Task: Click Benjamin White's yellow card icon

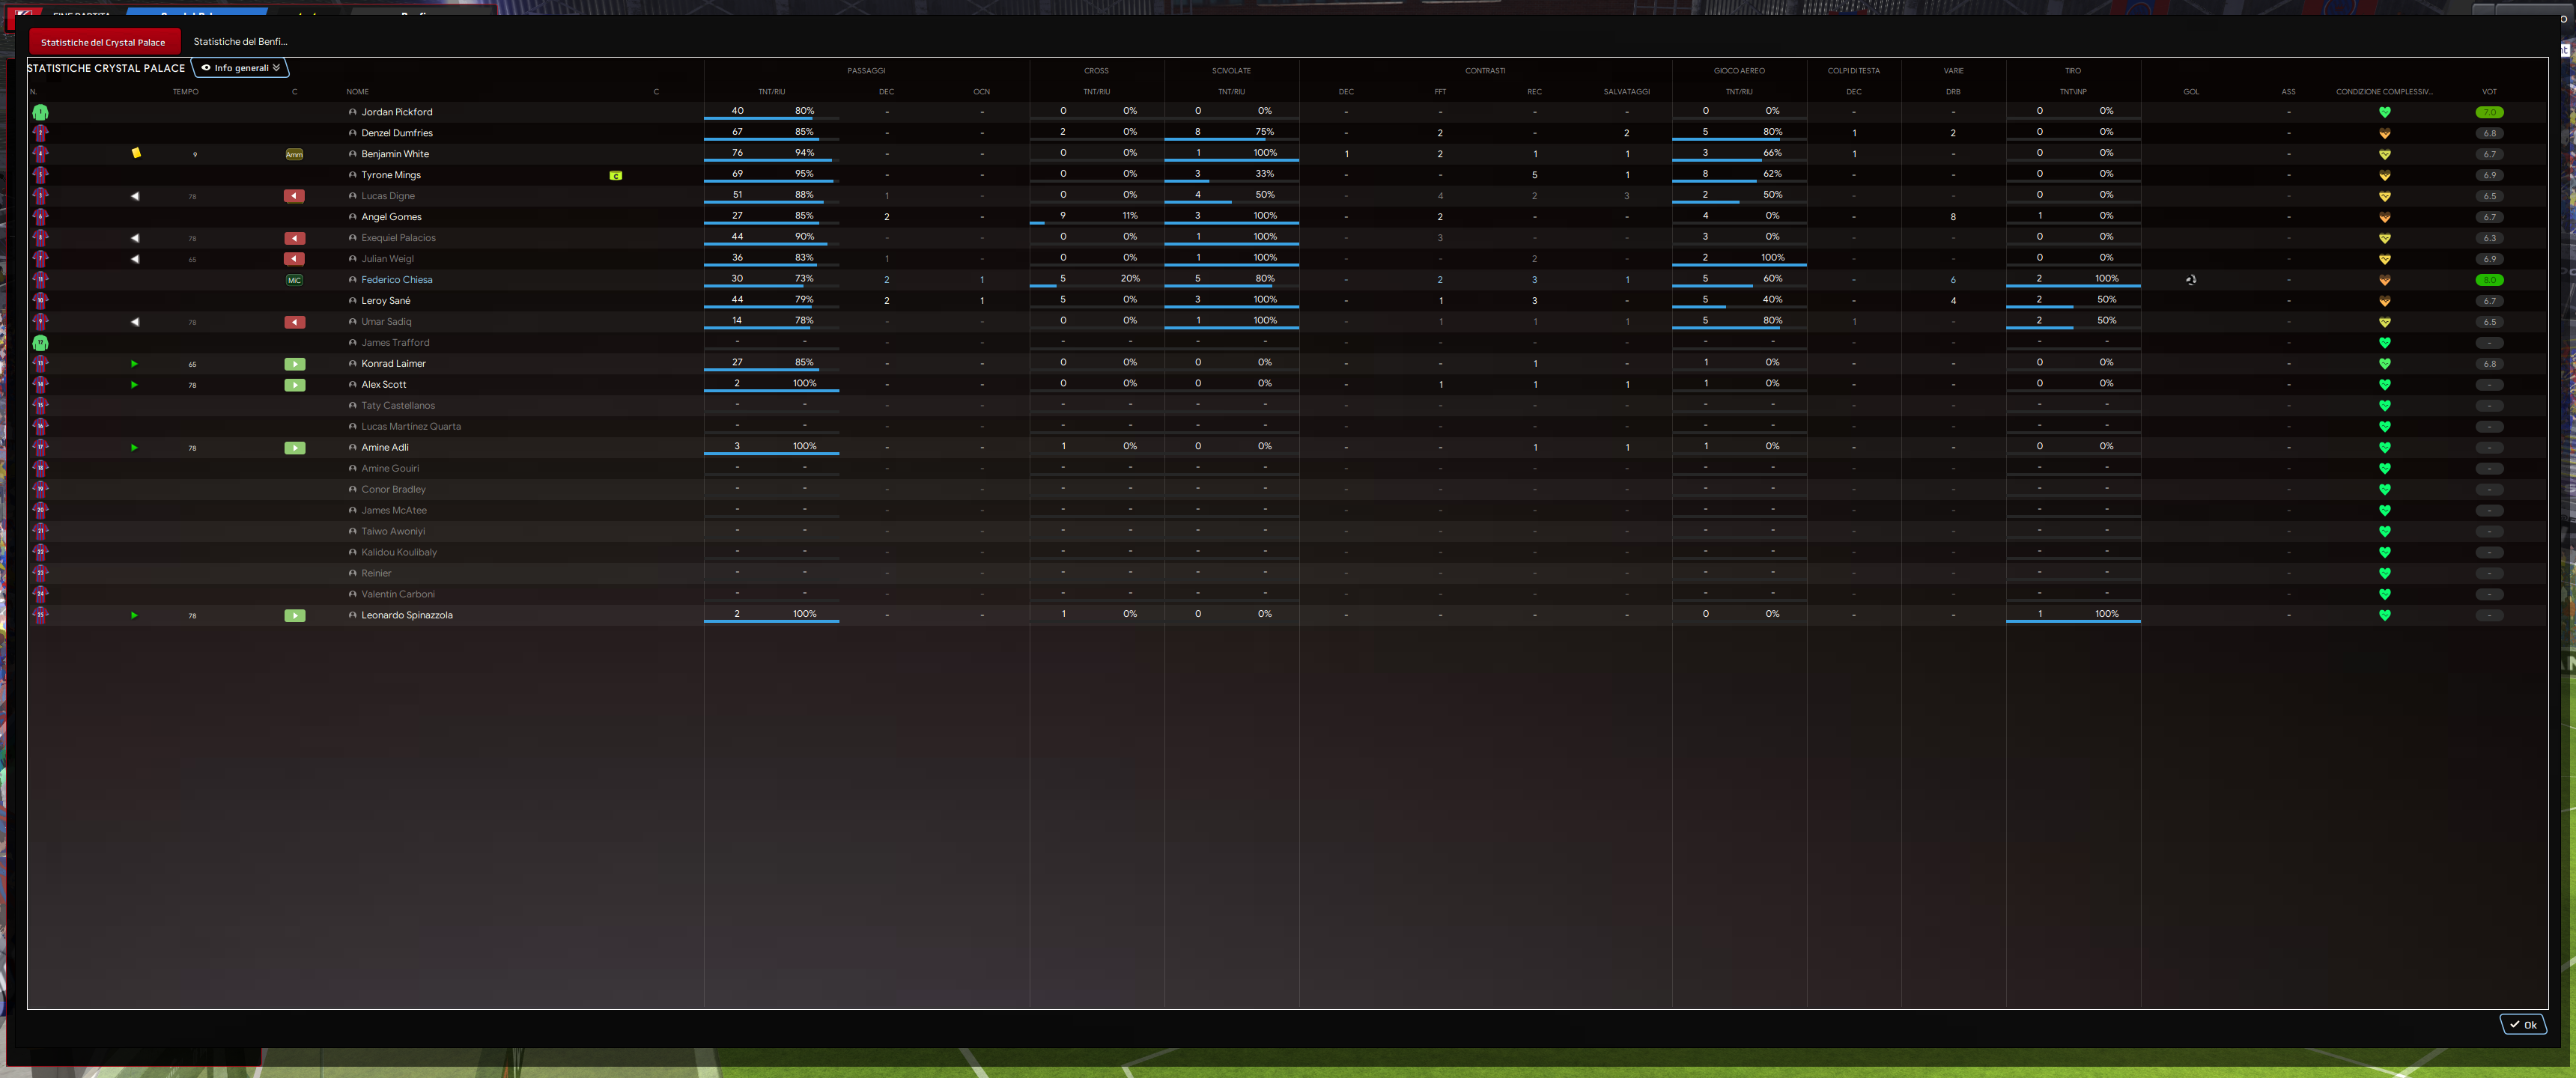Action: tap(136, 153)
